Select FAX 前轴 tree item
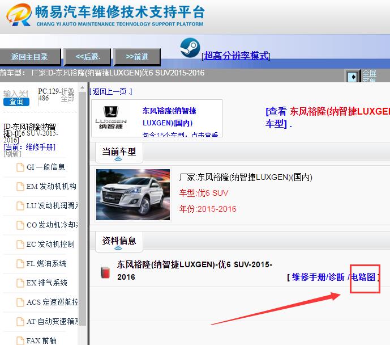Viewport: 390px width, 345px height. (x=41, y=340)
